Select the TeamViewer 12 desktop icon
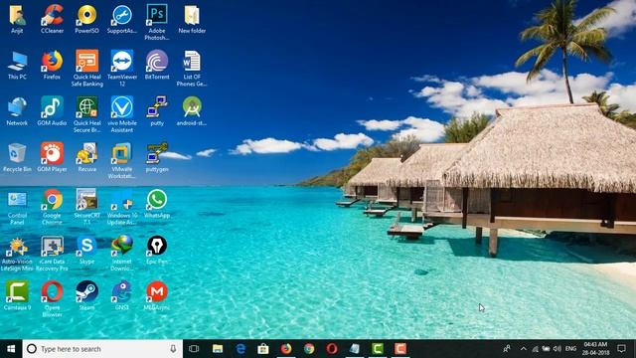Viewport: 636px width, 358px height. 122,69
